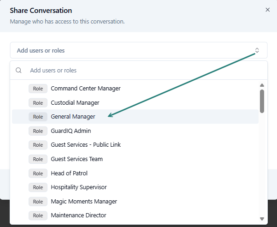Click the role list scrollbar thumb
The height and width of the screenshot is (227, 277).
click(262, 101)
